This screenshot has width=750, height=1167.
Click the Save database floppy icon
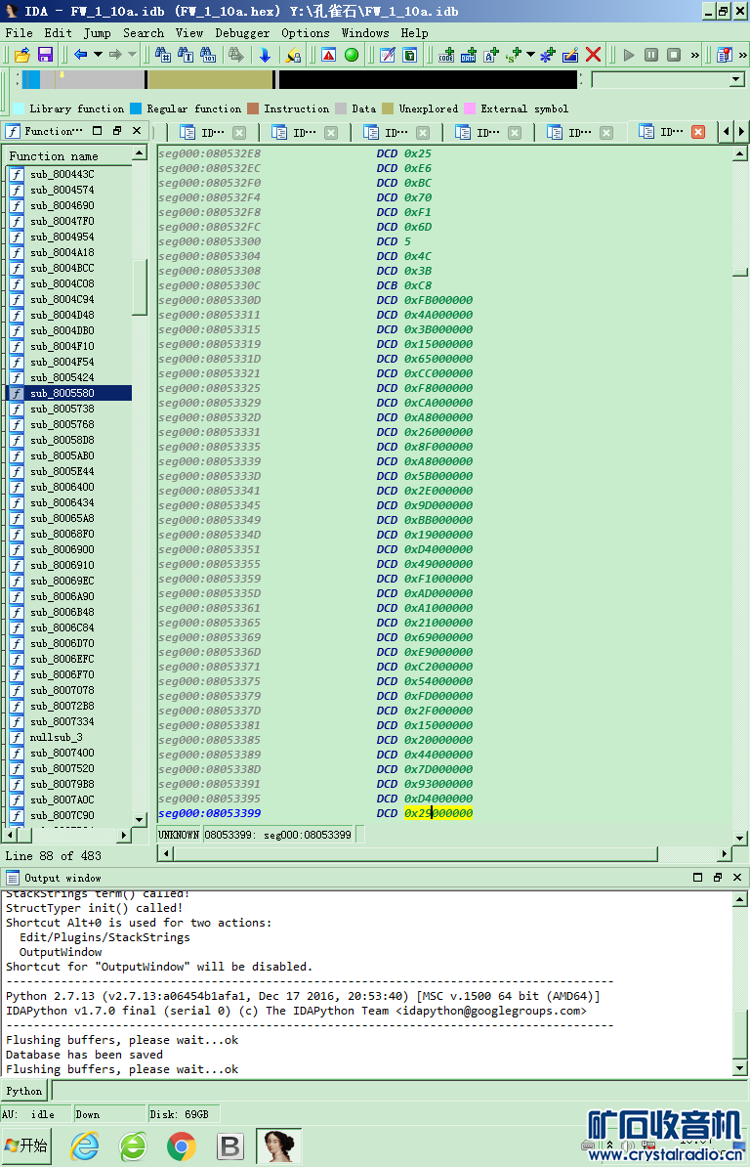click(45, 55)
